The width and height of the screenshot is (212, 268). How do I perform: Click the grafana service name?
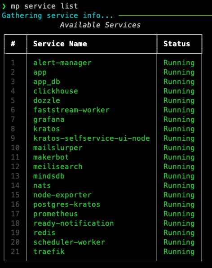click(49, 120)
